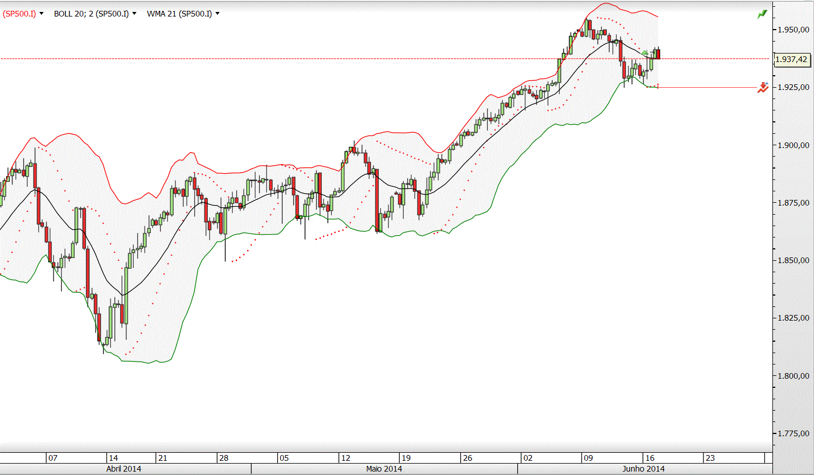Select the last red candlestick
The width and height of the screenshot is (814, 475).
[658, 54]
